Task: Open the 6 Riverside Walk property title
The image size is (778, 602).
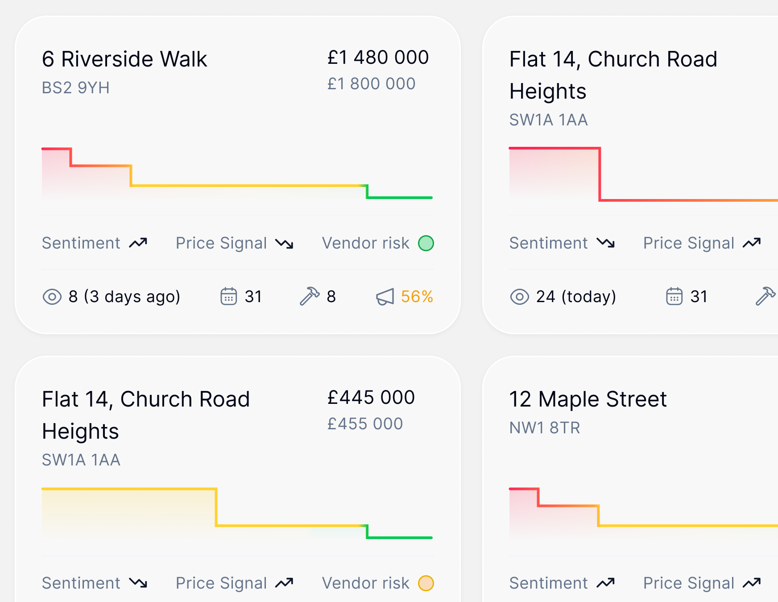Action: click(x=124, y=59)
